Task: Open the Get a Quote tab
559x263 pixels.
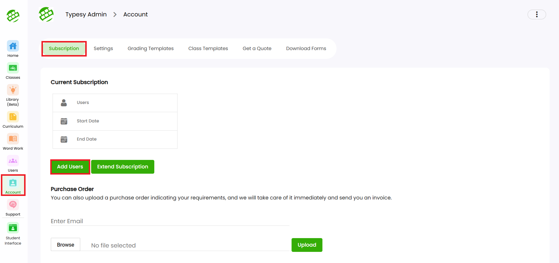Action: click(257, 49)
